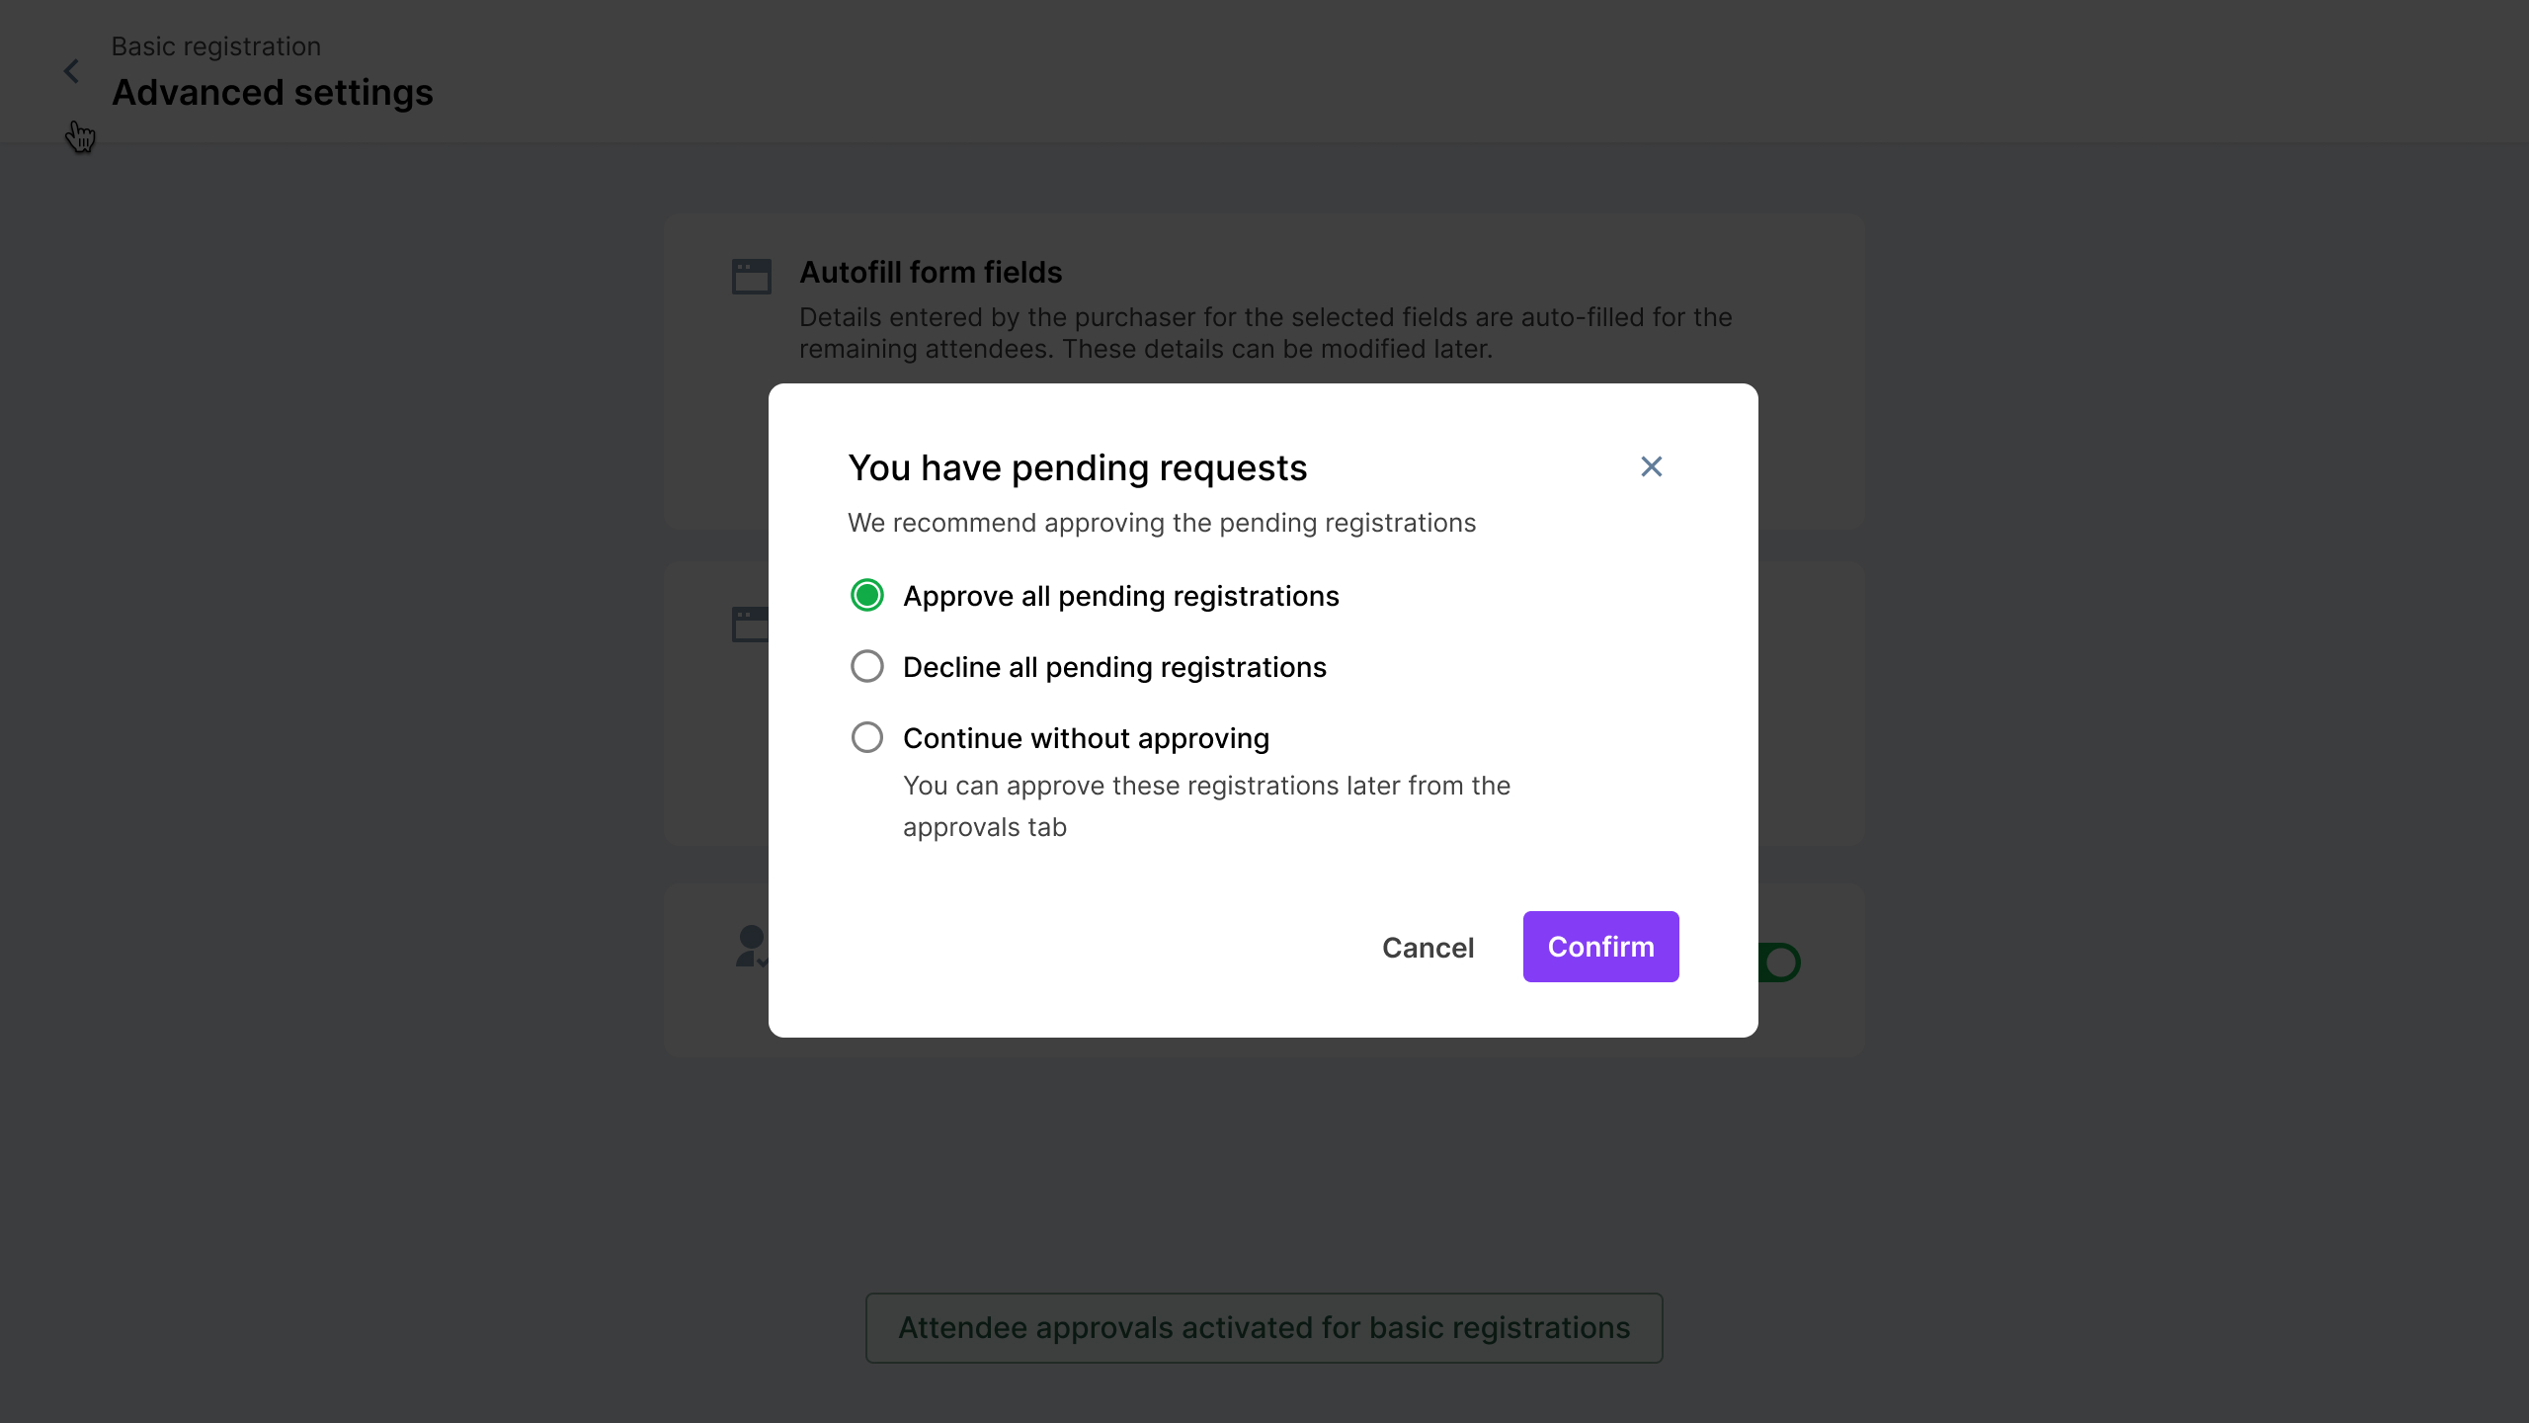Toggle the green switch behind the dialog
The height and width of the screenshot is (1423, 2529).
click(x=1779, y=963)
